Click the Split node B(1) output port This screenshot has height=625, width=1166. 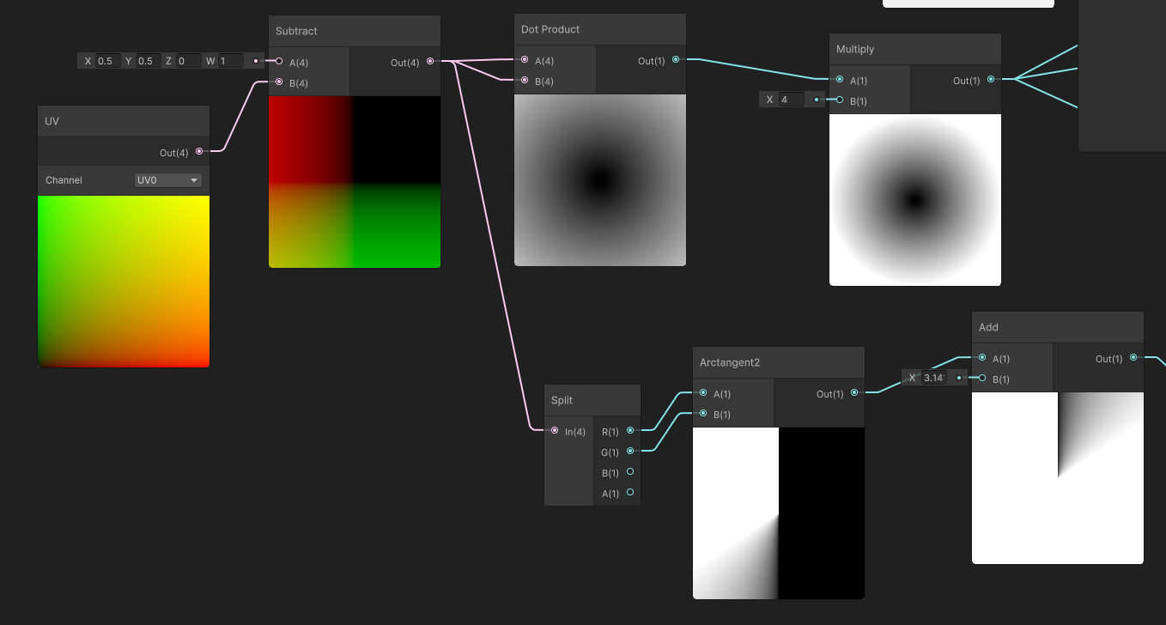click(630, 471)
